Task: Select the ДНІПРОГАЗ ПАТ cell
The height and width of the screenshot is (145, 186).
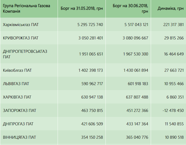Action: pyautogui.click(x=18, y=124)
